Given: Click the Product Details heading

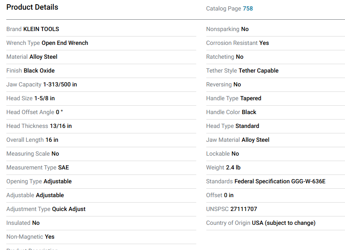Looking at the screenshot, I should pyautogui.click(x=32, y=7).
